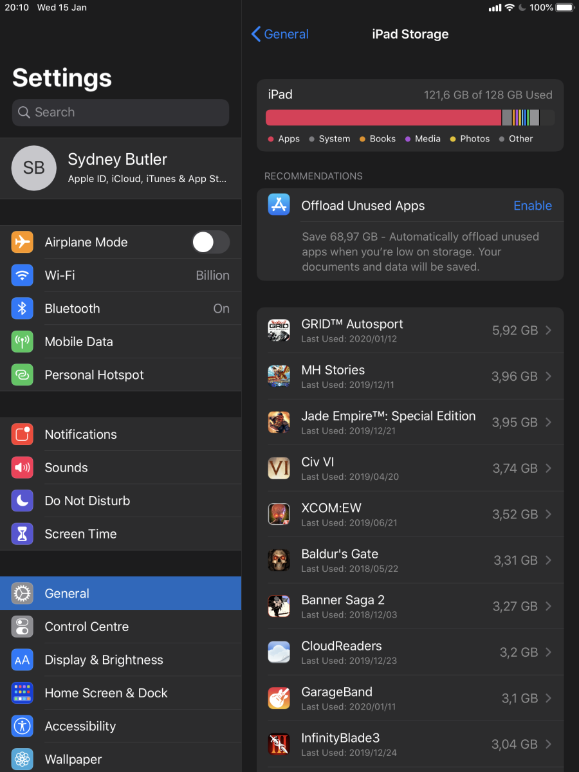The width and height of the screenshot is (579, 772).
Task: Tap the GRID Autosport app icon
Action: pos(279,330)
